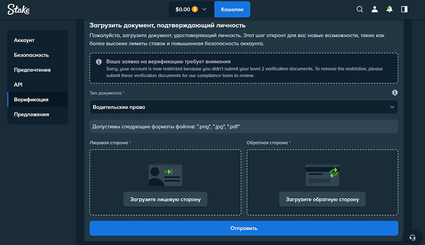Click the front side ID card illustration
The width and height of the screenshot is (425, 245).
[165, 175]
